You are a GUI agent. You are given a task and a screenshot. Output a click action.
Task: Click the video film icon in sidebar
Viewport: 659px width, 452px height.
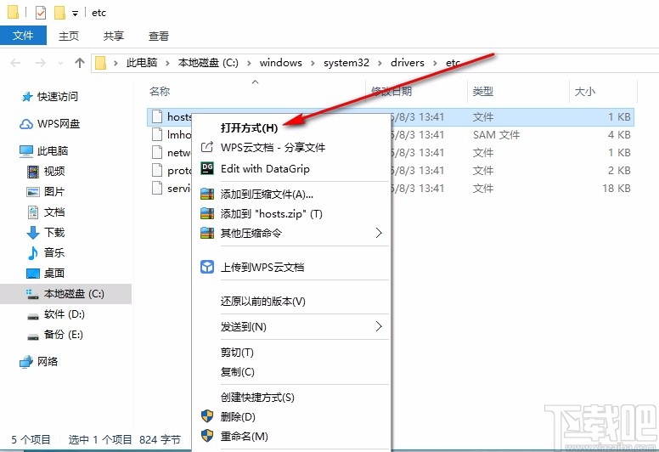pyautogui.click(x=33, y=172)
